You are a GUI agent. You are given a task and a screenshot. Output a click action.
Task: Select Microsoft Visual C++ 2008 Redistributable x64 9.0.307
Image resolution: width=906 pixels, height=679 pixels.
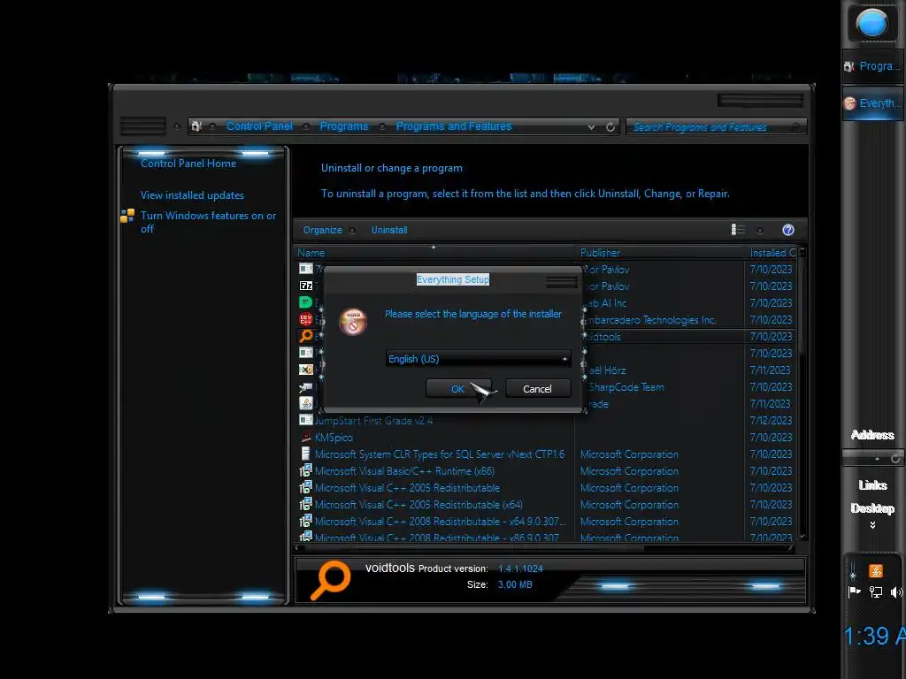coord(441,521)
